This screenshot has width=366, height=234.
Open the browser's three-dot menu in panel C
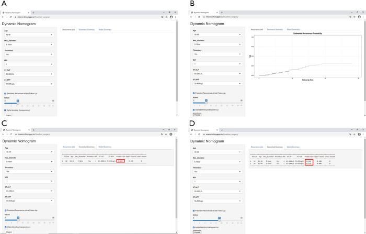pos(176,135)
